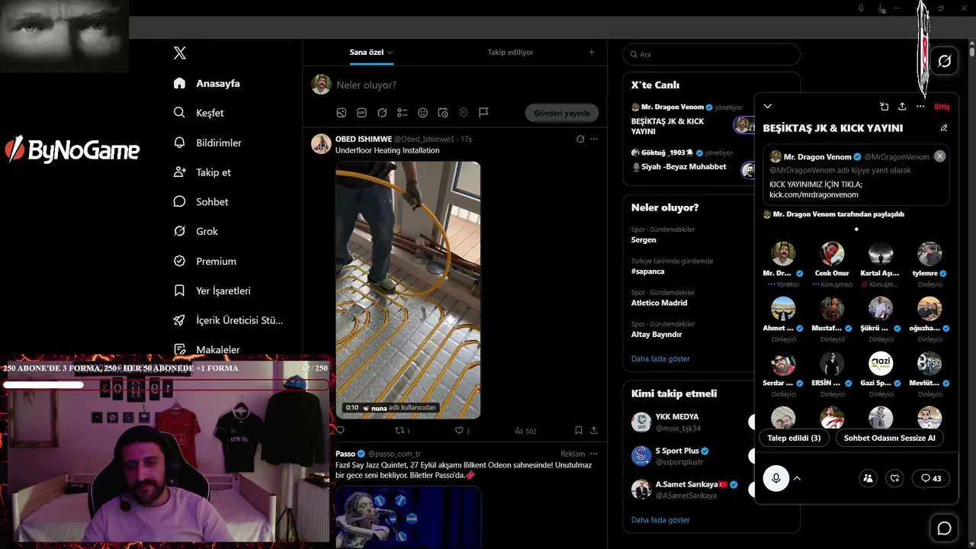Add a photo to the new post
This screenshot has width=976, height=549.
click(x=342, y=113)
